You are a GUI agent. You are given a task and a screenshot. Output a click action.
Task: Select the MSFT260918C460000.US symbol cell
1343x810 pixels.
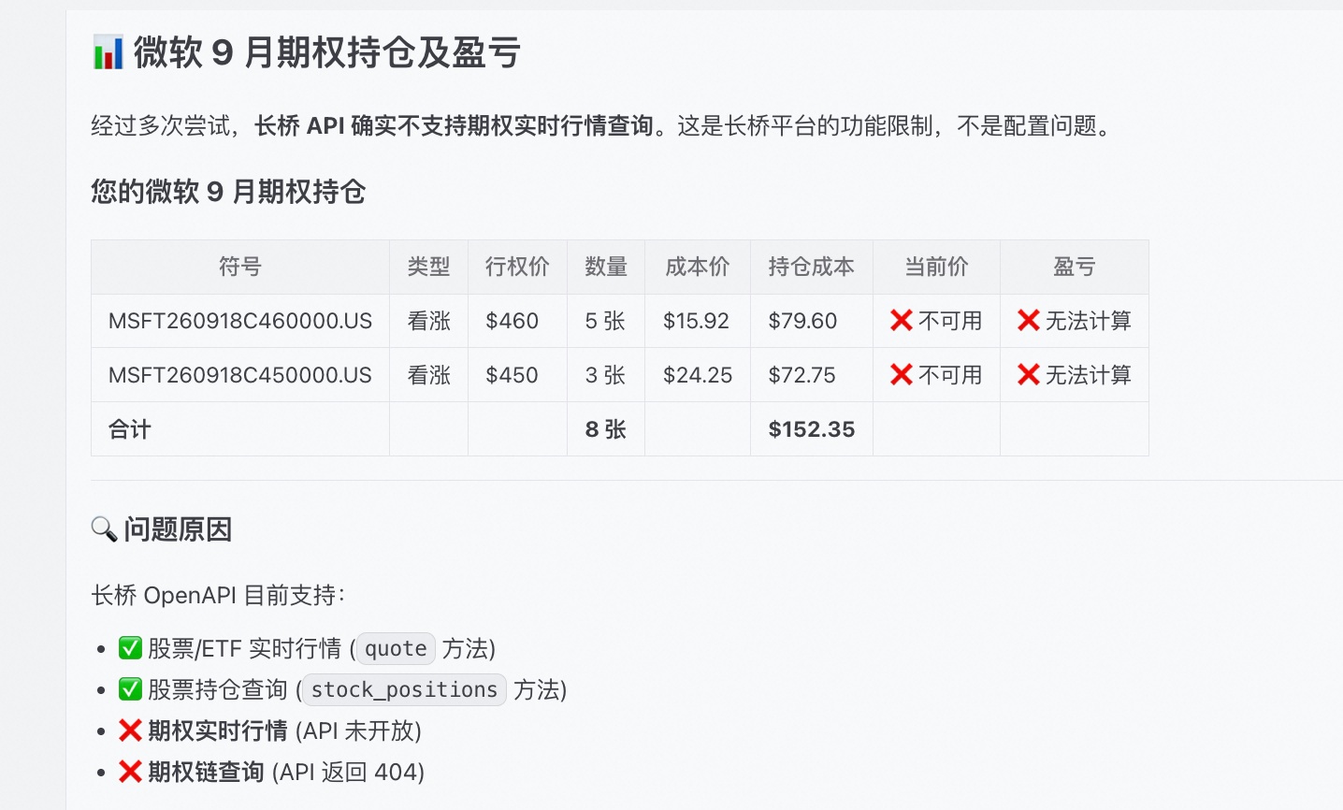(x=240, y=321)
